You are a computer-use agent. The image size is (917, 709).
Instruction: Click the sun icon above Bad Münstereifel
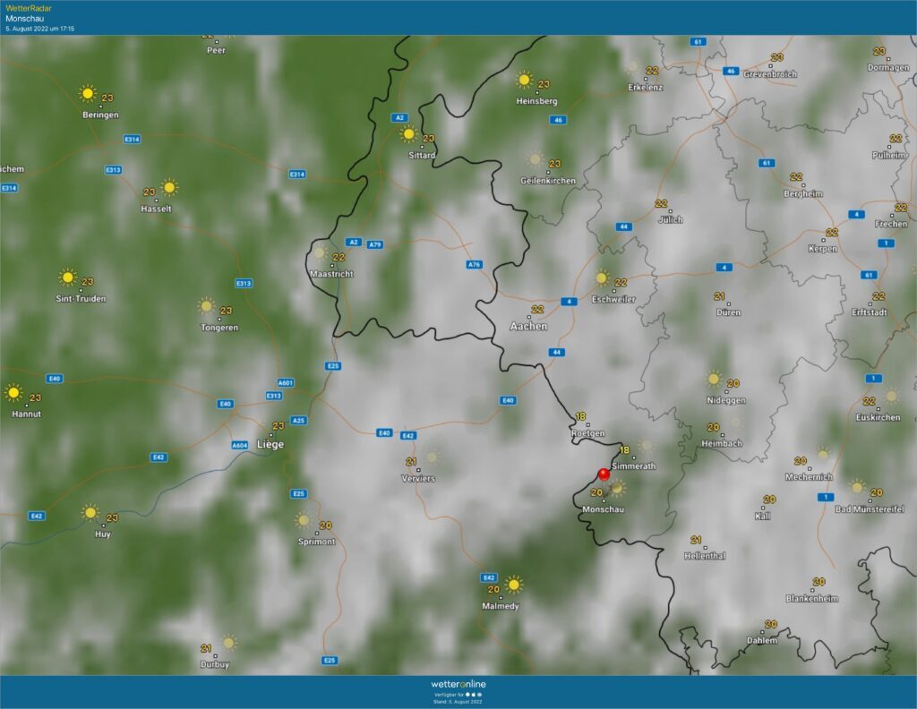(857, 487)
